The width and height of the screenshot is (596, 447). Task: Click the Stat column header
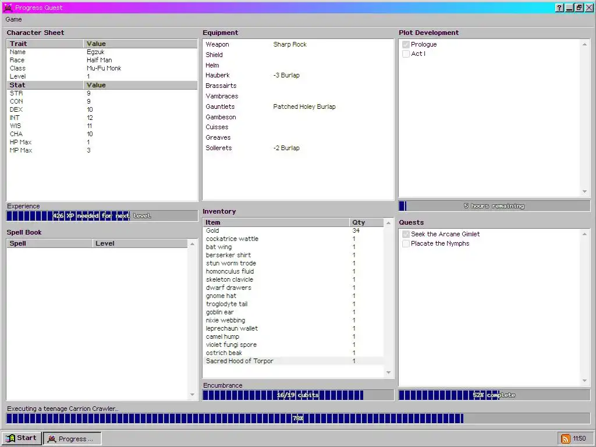click(x=45, y=85)
